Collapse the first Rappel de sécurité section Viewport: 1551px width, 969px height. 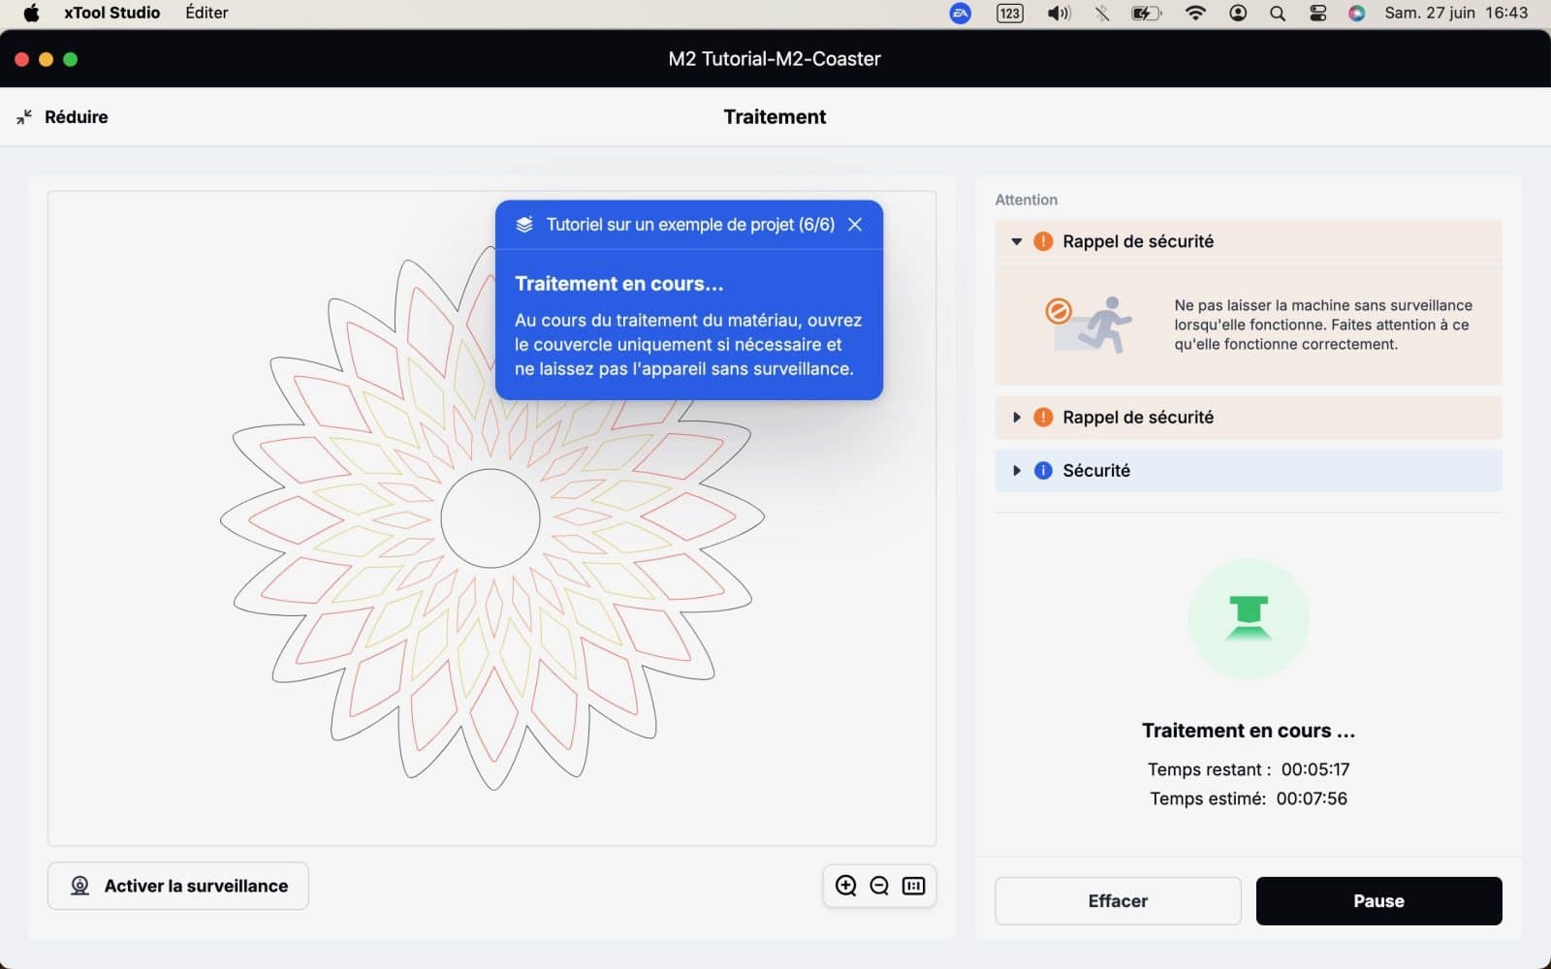point(1017,241)
